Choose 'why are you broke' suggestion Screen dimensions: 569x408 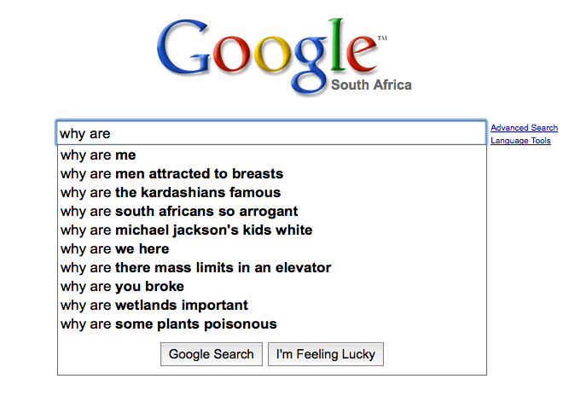[x=122, y=287]
